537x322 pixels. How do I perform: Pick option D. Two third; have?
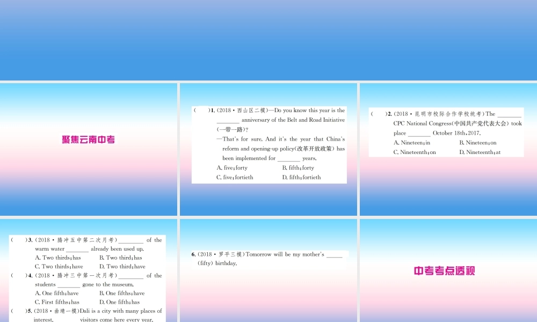[x=122, y=267]
